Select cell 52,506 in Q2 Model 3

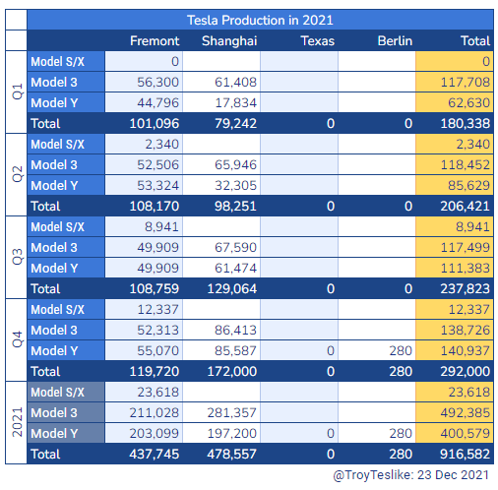[x=144, y=164]
